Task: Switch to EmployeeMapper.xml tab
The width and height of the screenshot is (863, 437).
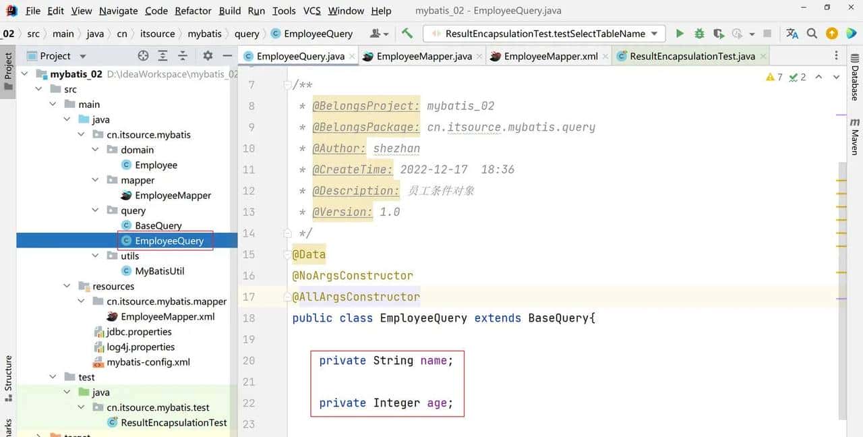Action: coord(550,57)
